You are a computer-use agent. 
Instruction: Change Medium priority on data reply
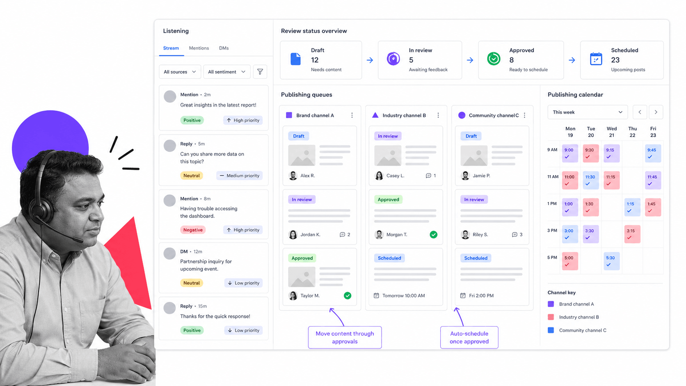point(240,176)
